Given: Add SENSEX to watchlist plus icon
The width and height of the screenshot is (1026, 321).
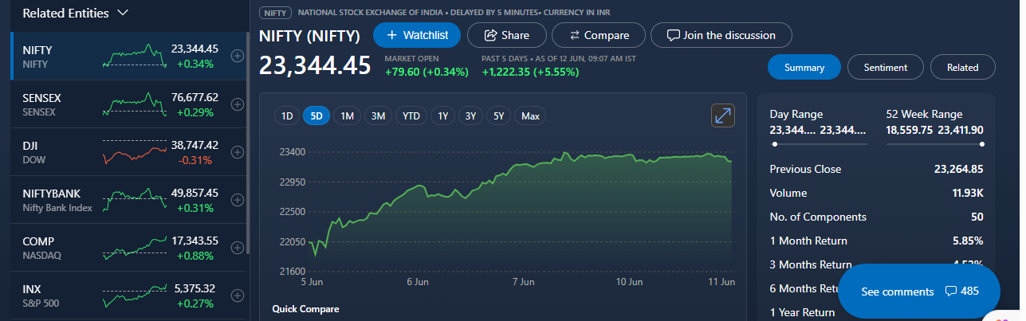Looking at the screenshot, I should (237, 104).
